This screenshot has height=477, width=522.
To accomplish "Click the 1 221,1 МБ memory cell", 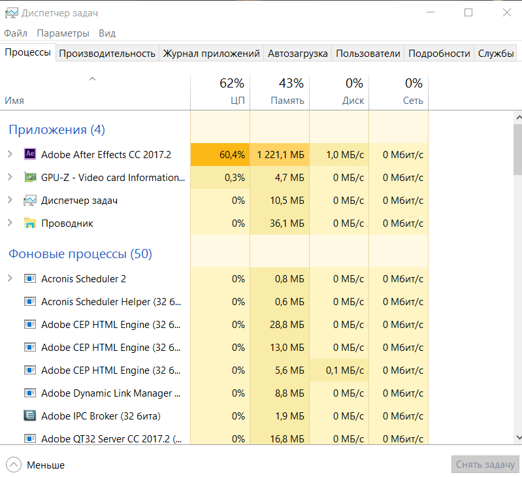I will coord(280,154).
